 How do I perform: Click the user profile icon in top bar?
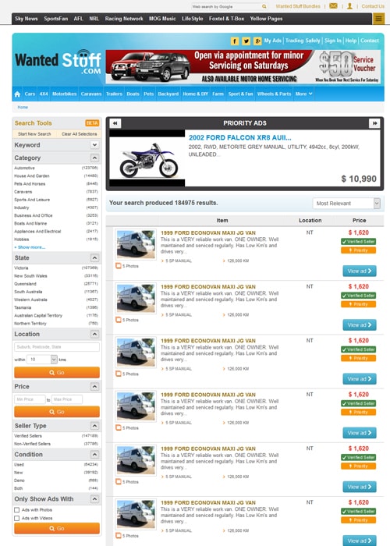[349, 6]
